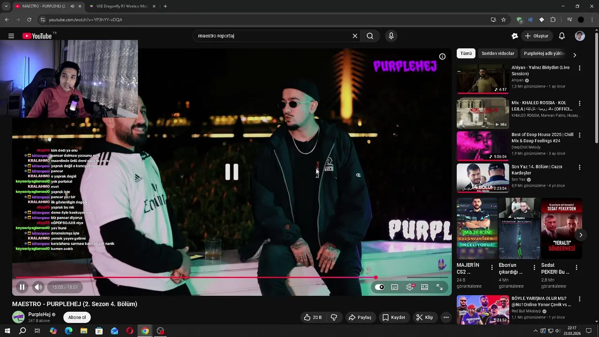Switch to theater mode view

424,287
